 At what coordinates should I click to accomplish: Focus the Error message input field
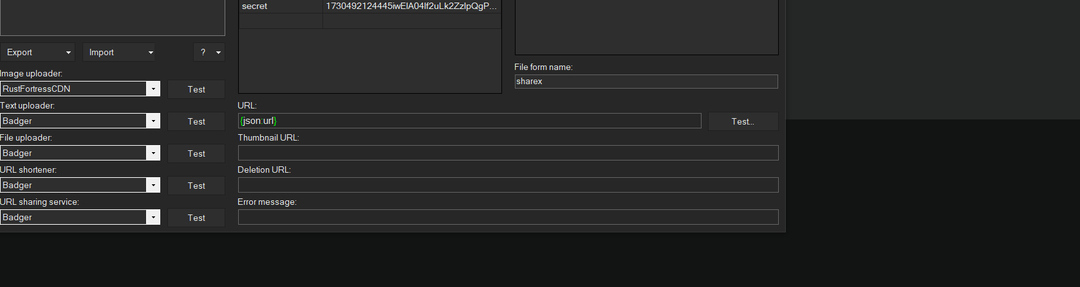point(508,218)
